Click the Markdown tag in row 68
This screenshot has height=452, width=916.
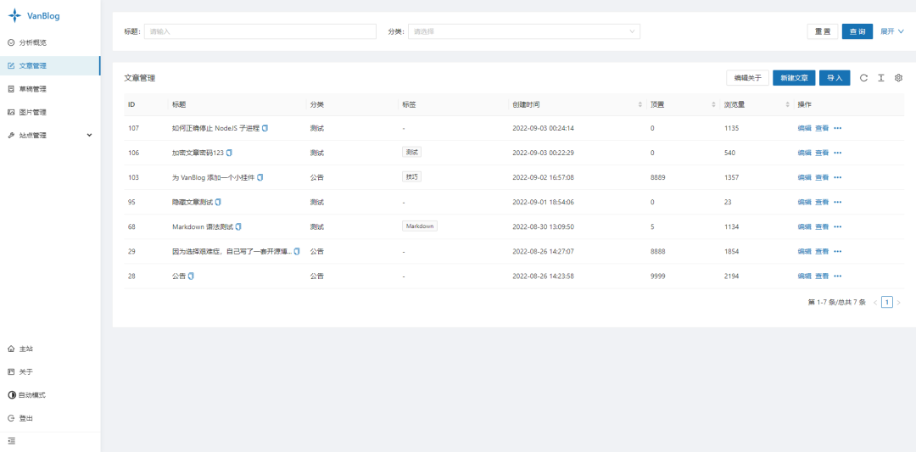[420, 226]
